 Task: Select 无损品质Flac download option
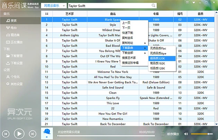(162, 49)
